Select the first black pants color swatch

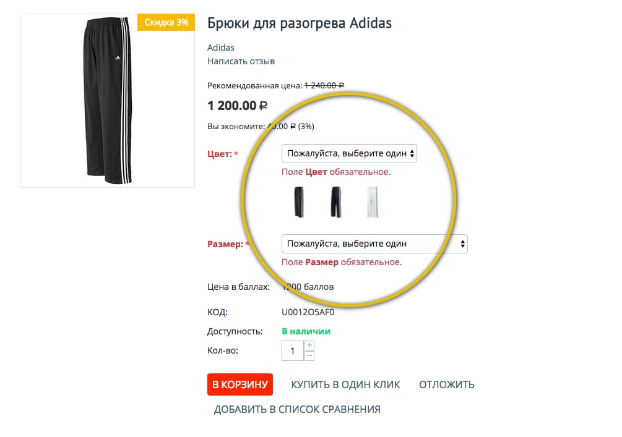(x=299, y=202)
